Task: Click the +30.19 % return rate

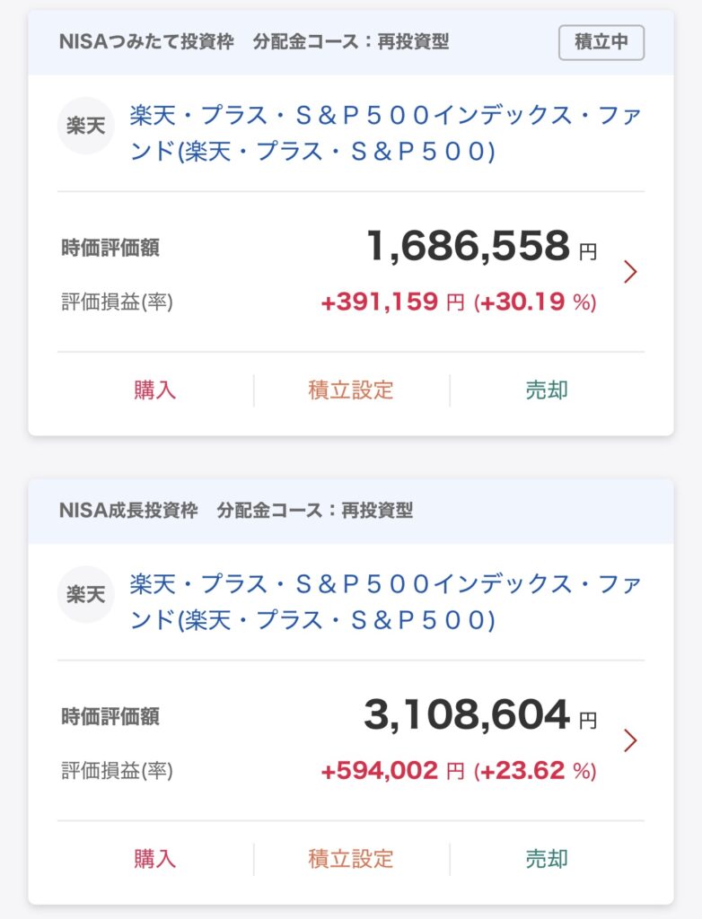Action: (535, 302)
